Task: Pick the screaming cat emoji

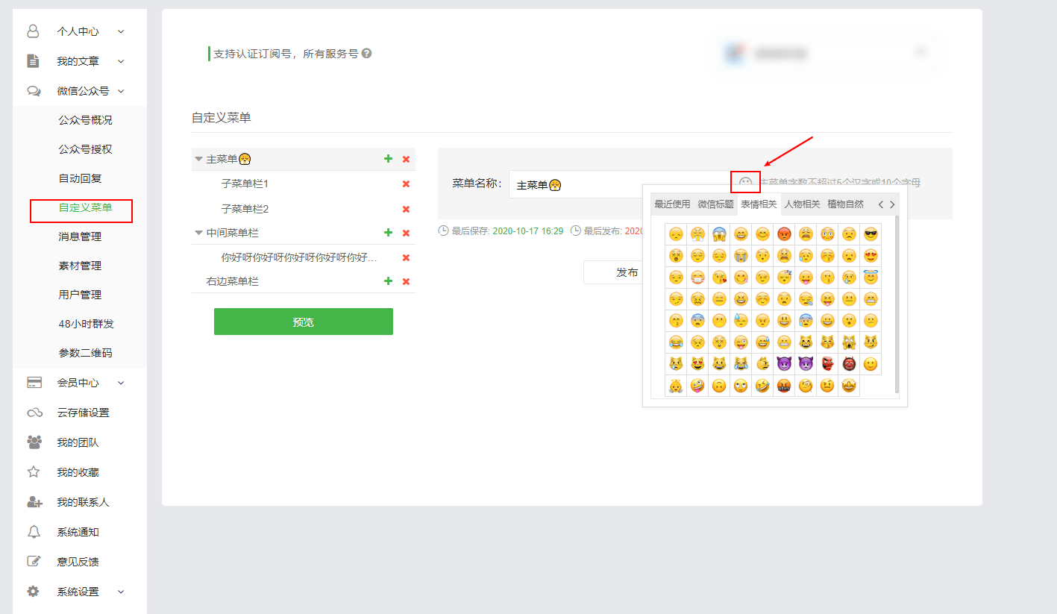Action: [x=849, y=342]
